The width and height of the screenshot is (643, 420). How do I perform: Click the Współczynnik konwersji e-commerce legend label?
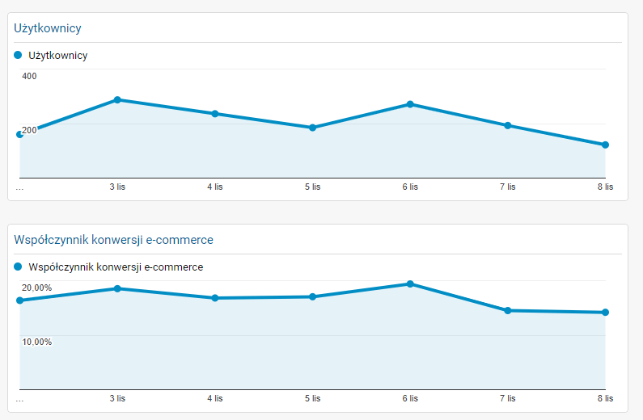(116, 267)
